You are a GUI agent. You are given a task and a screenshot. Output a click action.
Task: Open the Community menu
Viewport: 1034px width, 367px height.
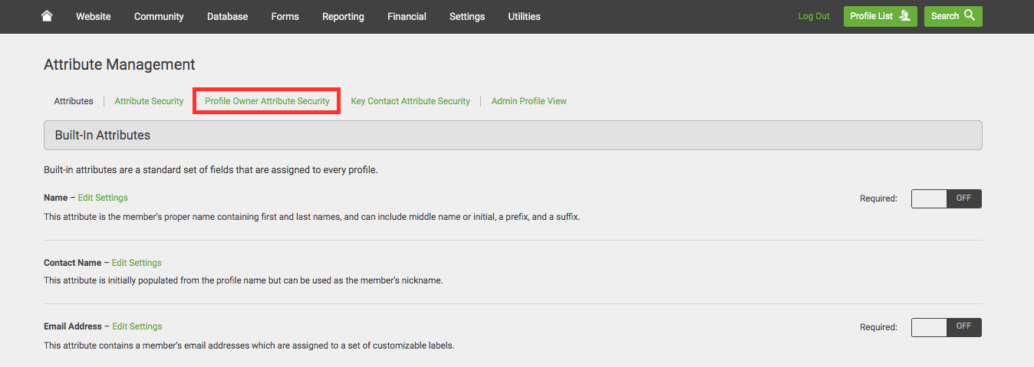coord(159,16)
